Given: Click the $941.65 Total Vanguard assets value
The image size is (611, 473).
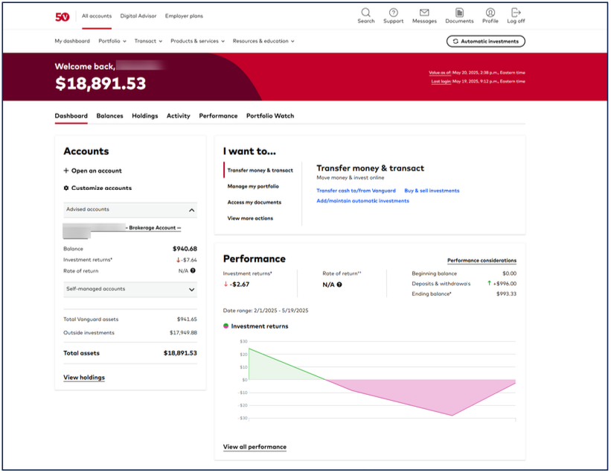Looking at the screenshot, I should [187, 320].
